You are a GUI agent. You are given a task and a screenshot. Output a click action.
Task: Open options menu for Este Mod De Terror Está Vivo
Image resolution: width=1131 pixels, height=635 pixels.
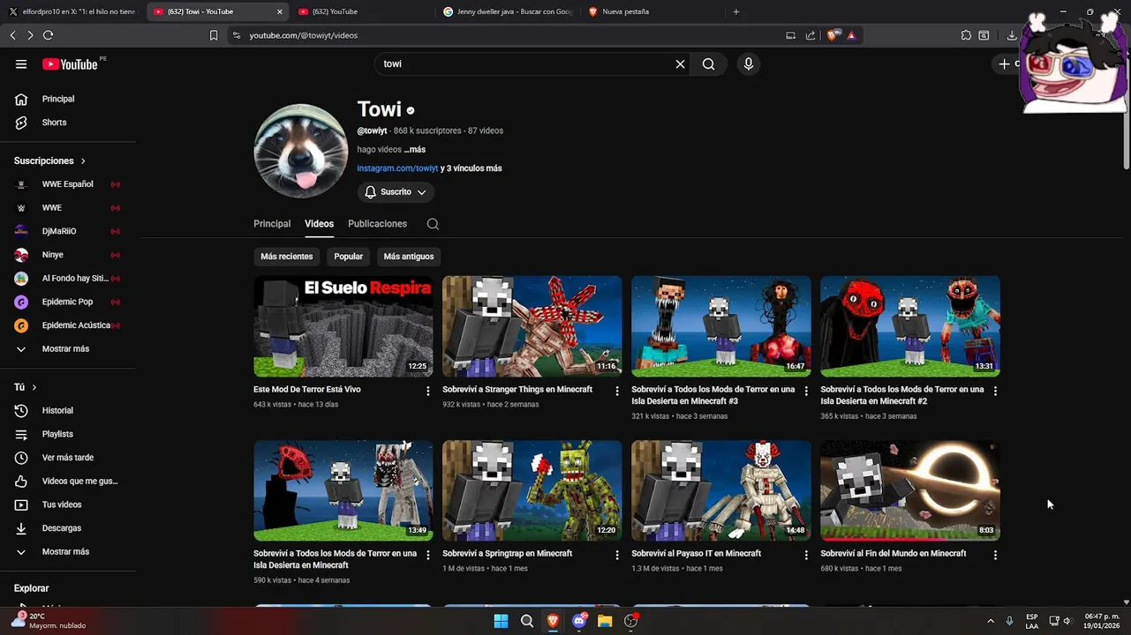[428, 391]
